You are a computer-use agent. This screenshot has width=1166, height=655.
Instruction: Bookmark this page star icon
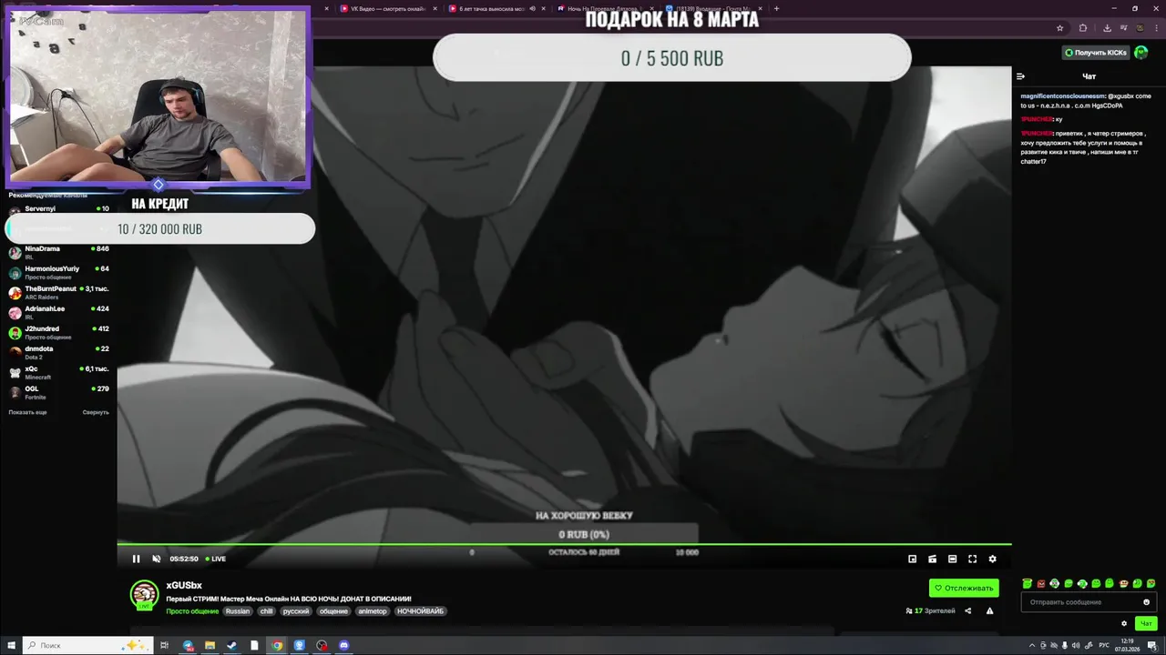[1059, 27]
